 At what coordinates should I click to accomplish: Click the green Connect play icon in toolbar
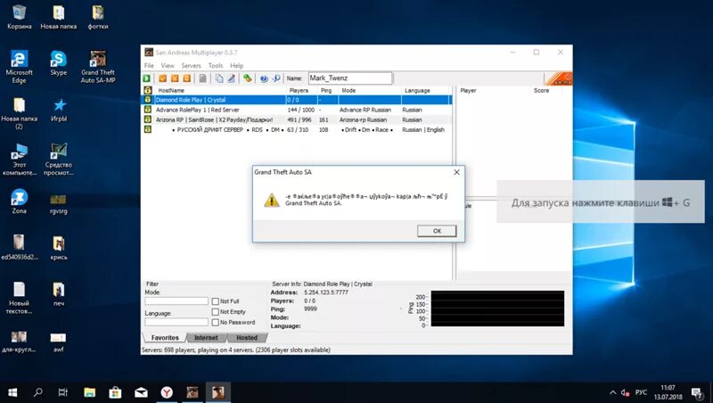[x=147, y=78]
